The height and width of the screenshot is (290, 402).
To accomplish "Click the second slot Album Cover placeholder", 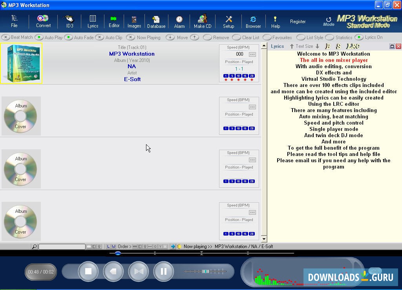I will point(21,116).
